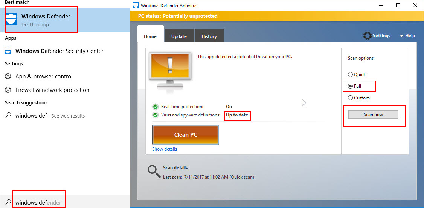424x208 pixels.
Task: Click gear icon beside Firewall & network protection
Action: [8, 90]
